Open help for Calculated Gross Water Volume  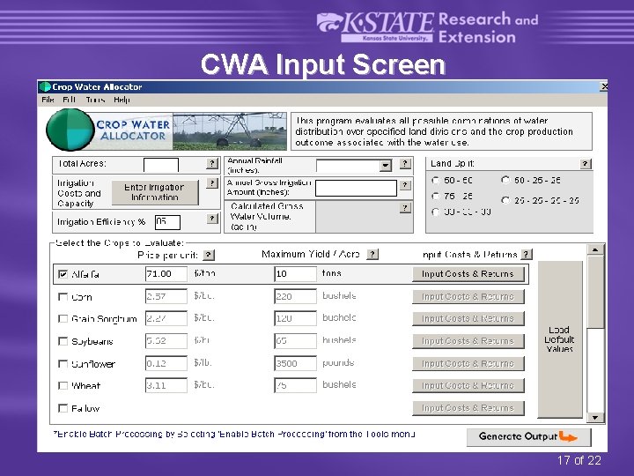pyautogui.click(x=405, y=208)
